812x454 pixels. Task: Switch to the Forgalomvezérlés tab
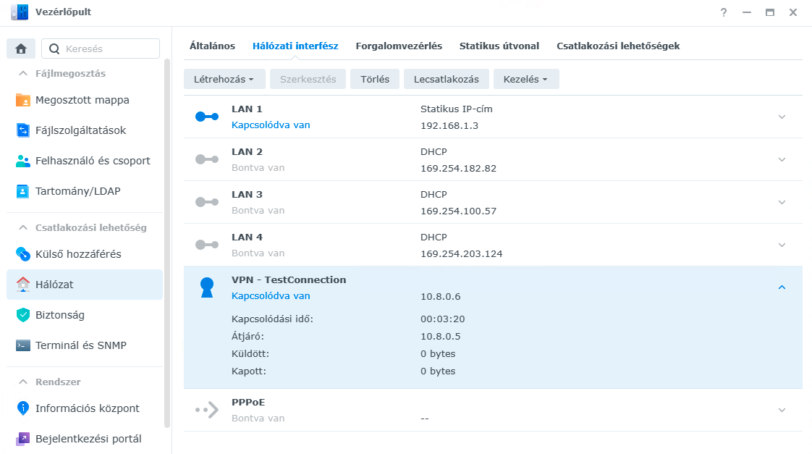click(399, 46)
